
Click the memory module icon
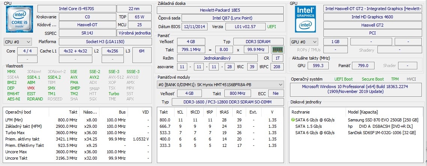pyautogui.click(x=278, y=50)
